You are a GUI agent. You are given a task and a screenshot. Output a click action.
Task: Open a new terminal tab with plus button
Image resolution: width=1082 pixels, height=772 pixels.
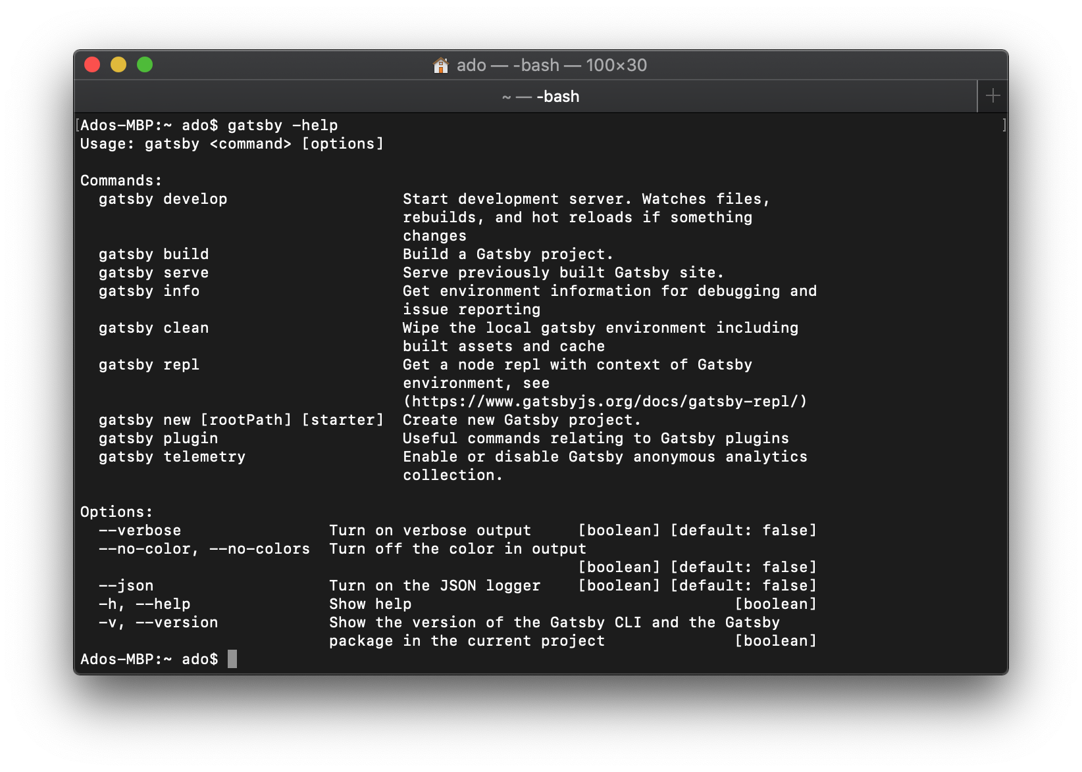(992, 96)
